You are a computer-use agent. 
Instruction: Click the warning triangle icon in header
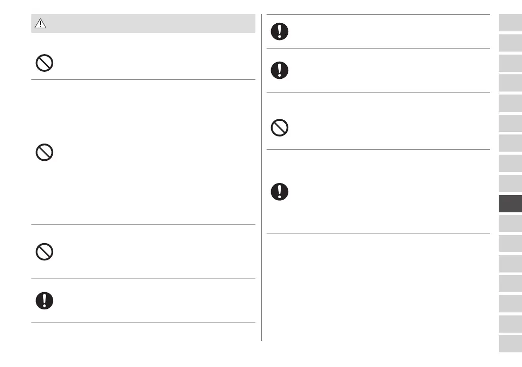pos(40,24)
